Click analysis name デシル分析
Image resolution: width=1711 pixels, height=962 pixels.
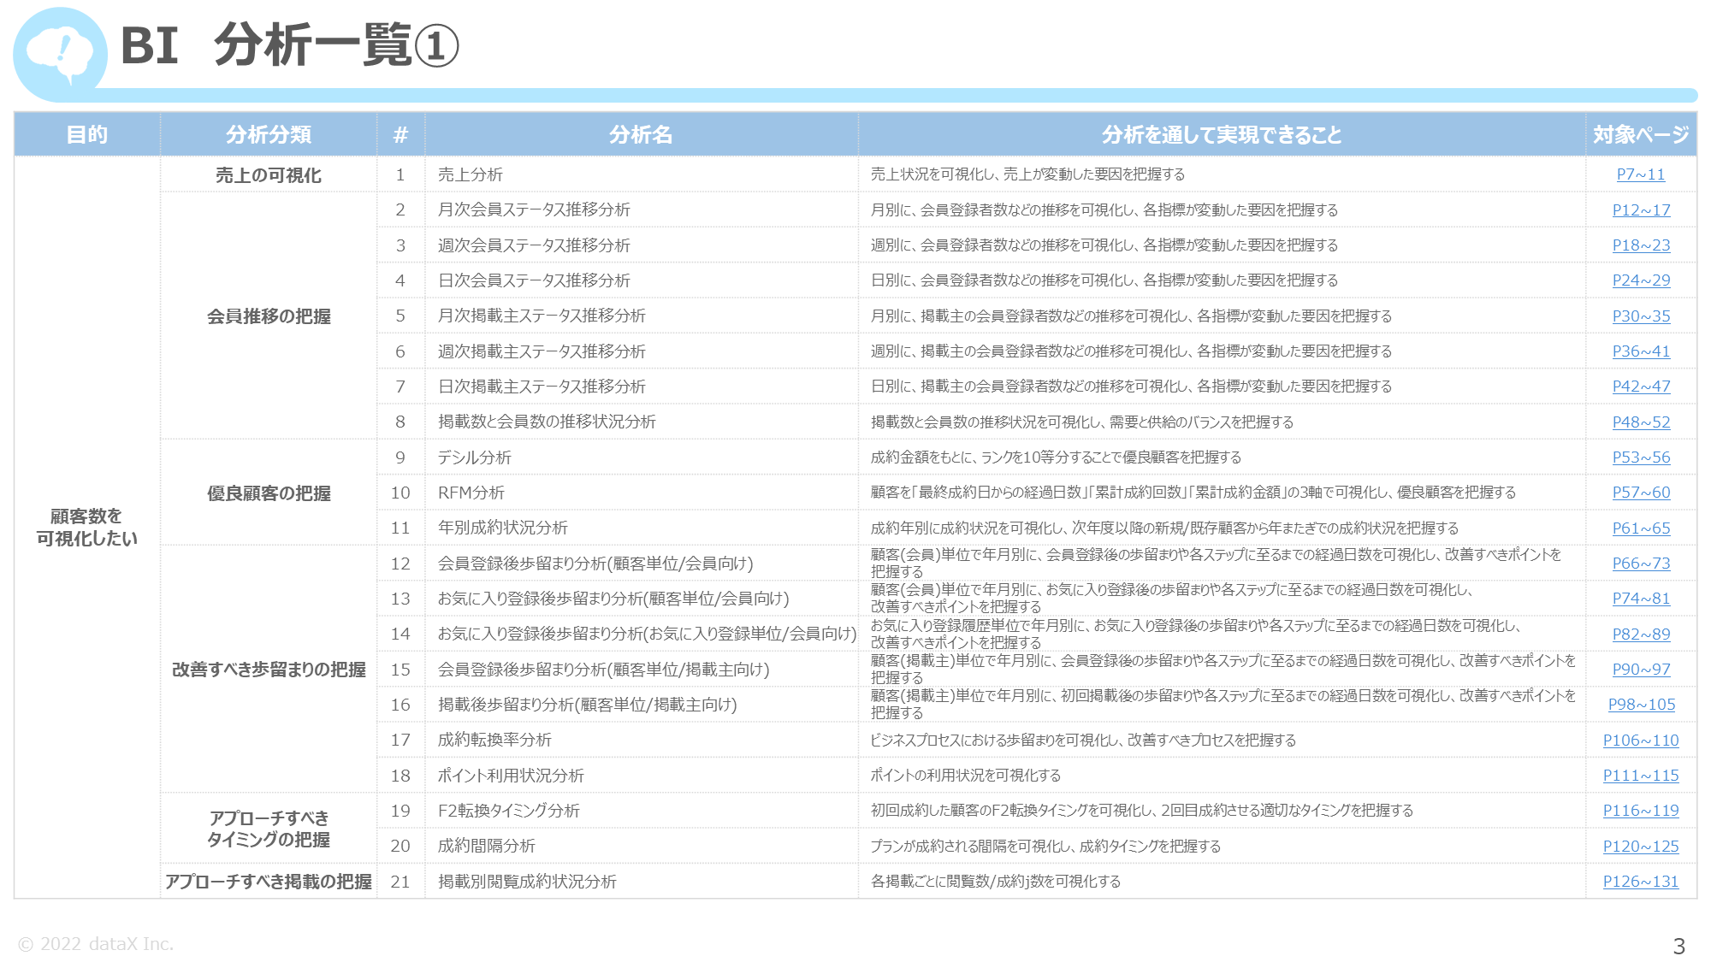[x=474, y=457]
